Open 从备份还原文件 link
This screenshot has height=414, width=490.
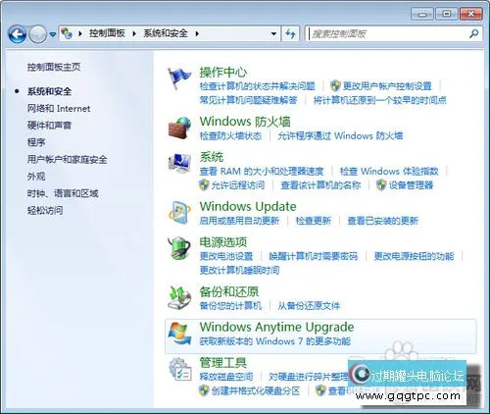(309, 306)
